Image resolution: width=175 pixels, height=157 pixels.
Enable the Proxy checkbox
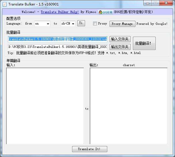(x=95, y=24)
